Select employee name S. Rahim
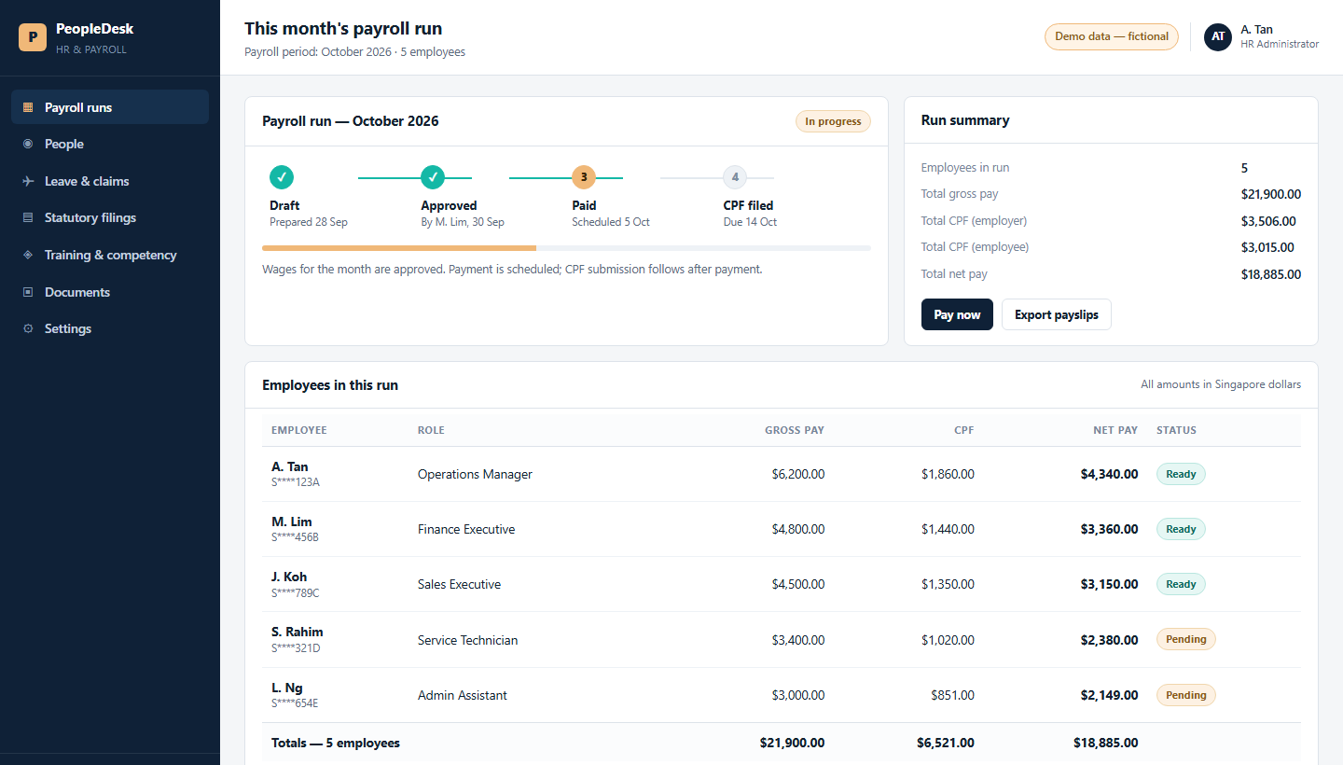 pos(298,632)
